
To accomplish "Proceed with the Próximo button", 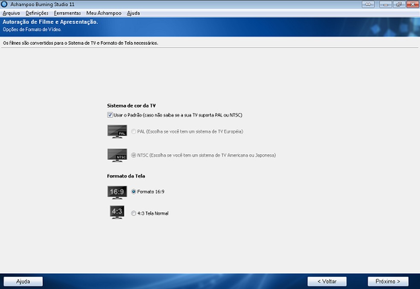I will [x=388, y=281].
